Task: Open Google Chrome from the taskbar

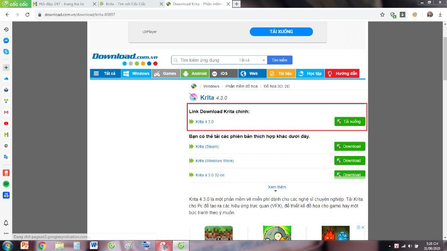Action: tap(42, 246)
